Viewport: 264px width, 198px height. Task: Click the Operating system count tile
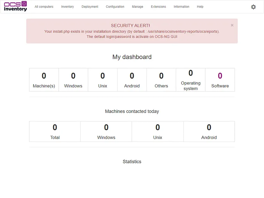point(191,80)
